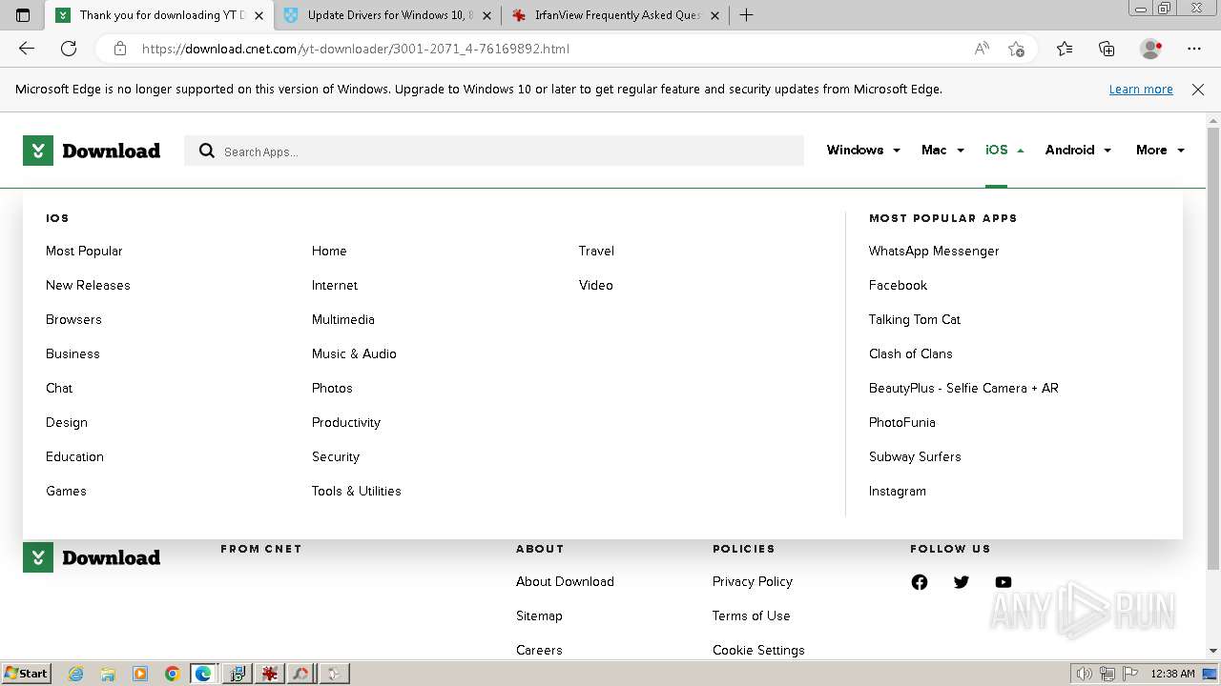Viewport: 1221px width, 686px height.
Task: Click the green Download logo in header
Action: pos(92,151)
